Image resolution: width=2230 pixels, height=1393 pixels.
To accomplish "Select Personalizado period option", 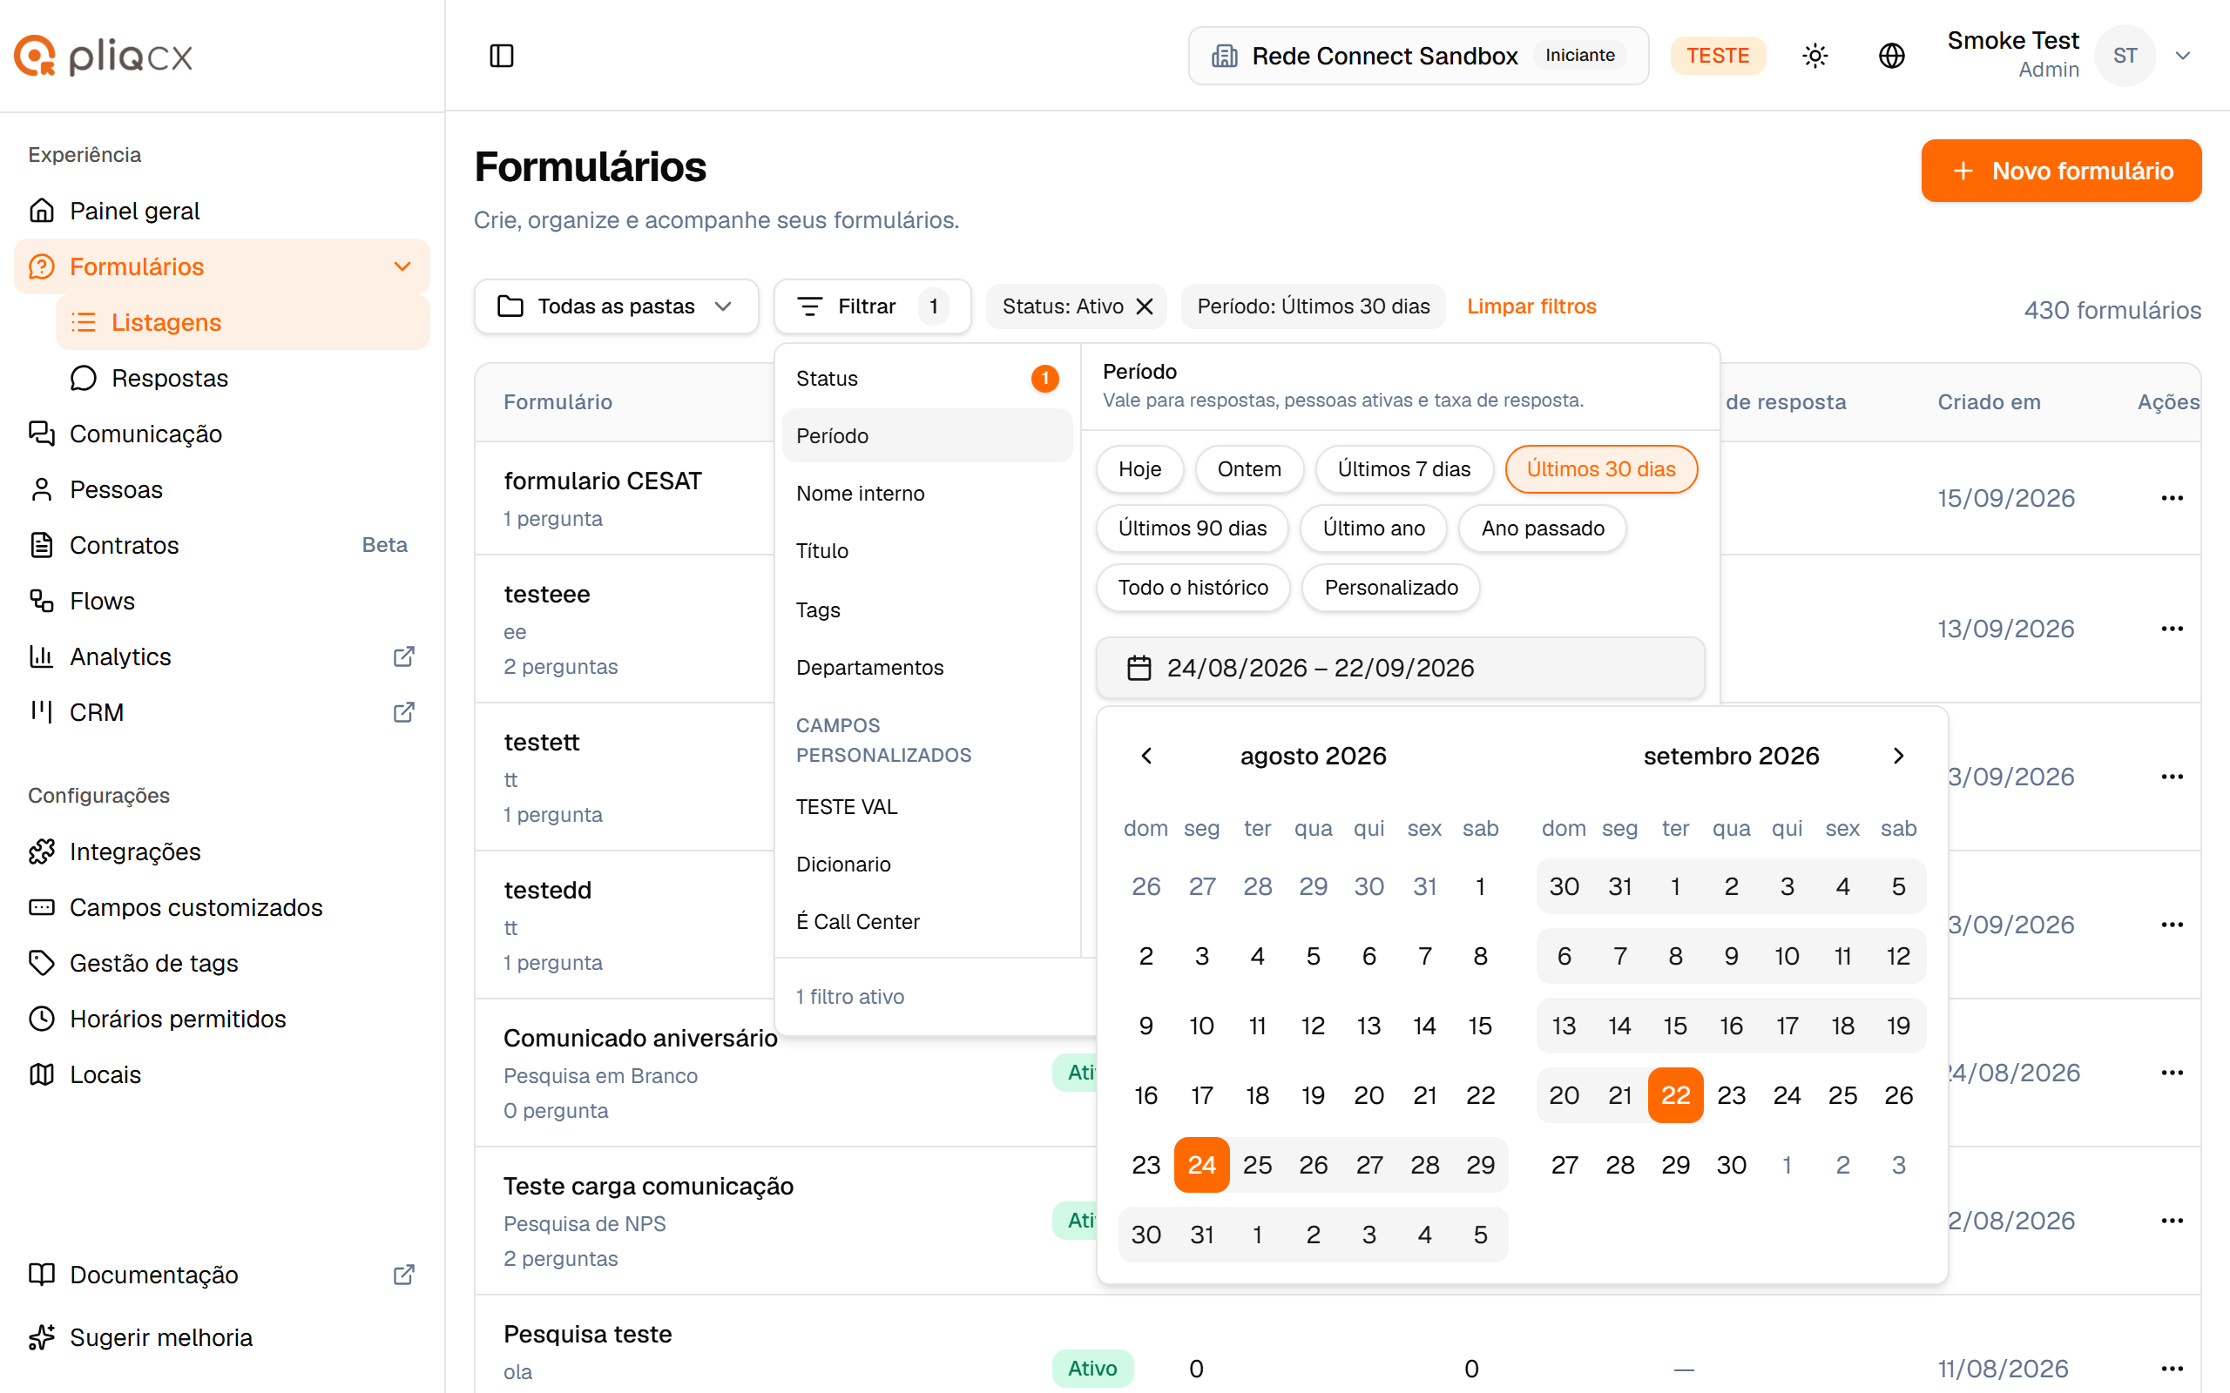I will [1390, 587].
